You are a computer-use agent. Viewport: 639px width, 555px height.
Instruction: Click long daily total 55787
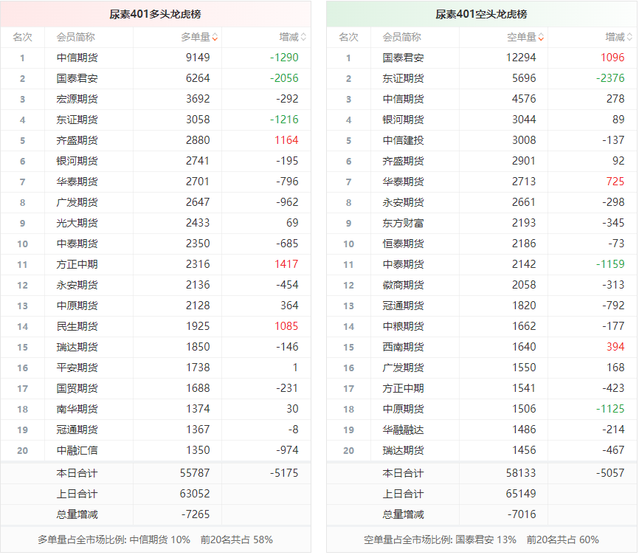[195, 473]
